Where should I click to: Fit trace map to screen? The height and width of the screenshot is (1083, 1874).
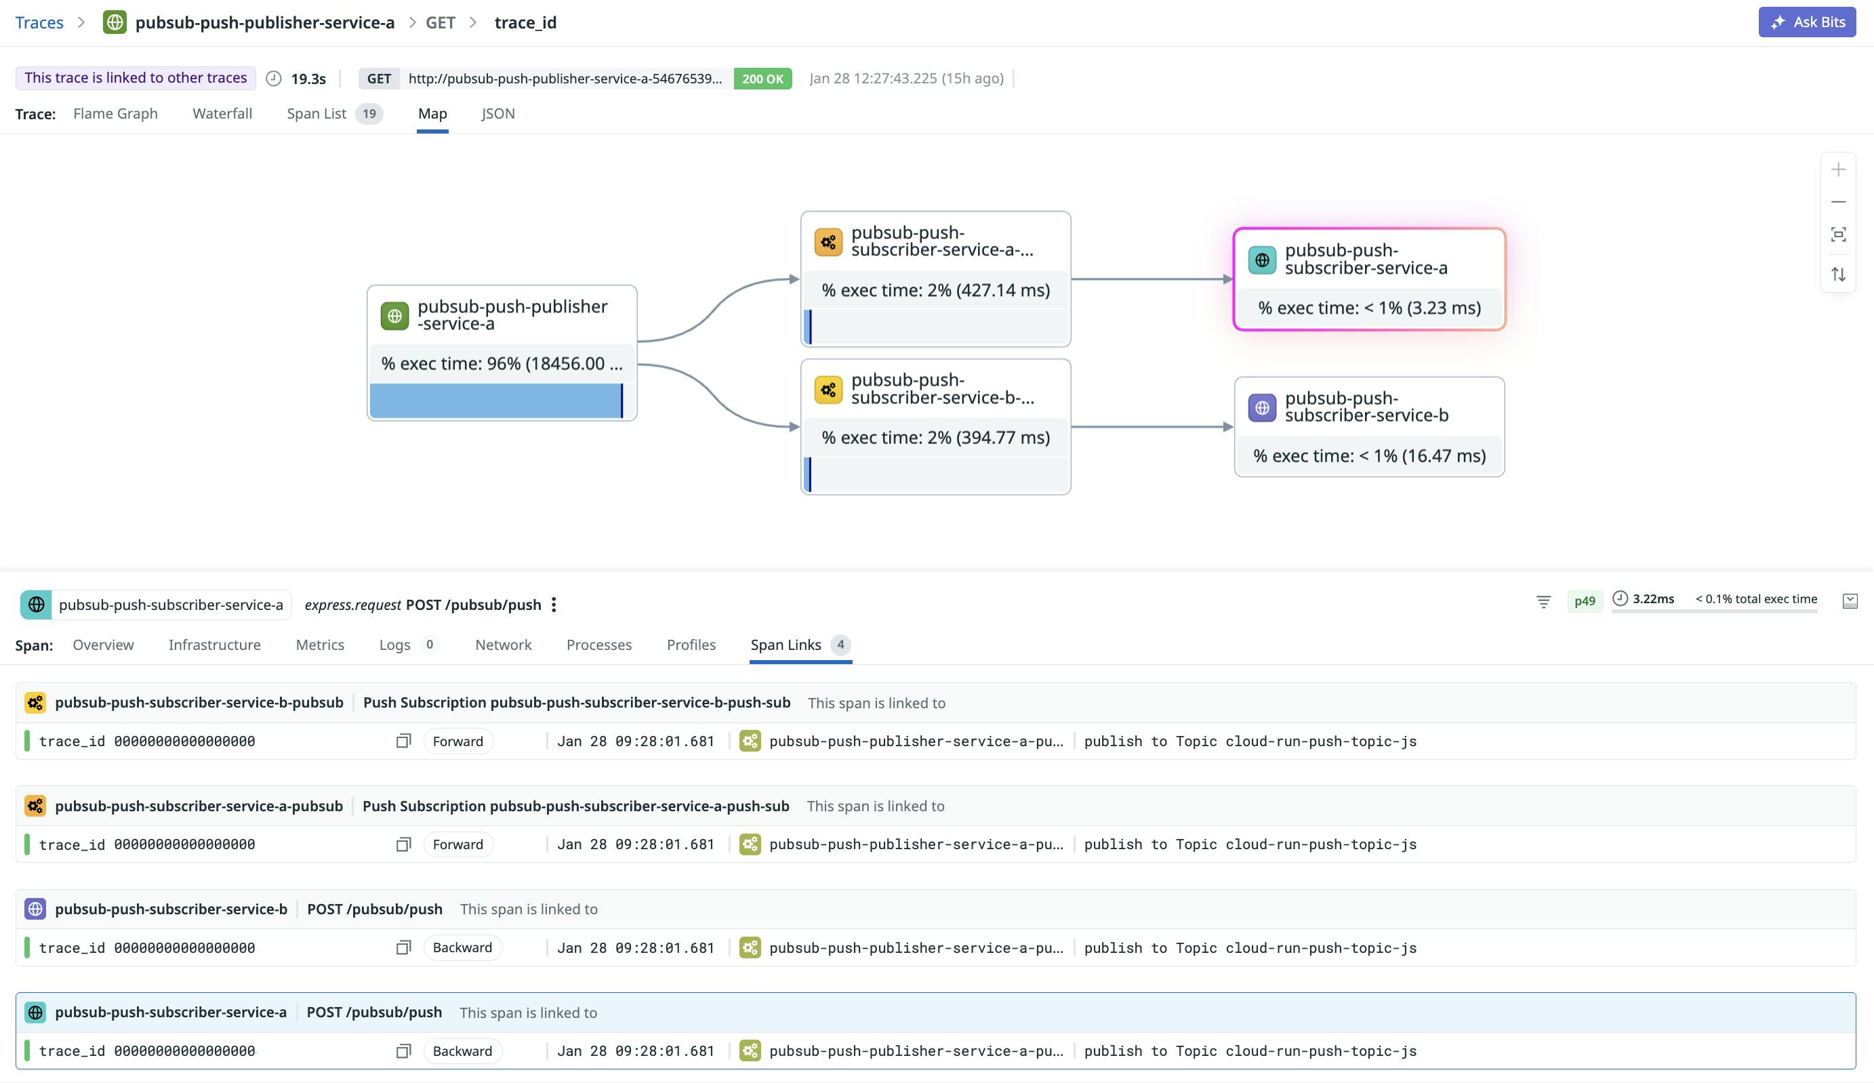click(x=1839, y=233)
